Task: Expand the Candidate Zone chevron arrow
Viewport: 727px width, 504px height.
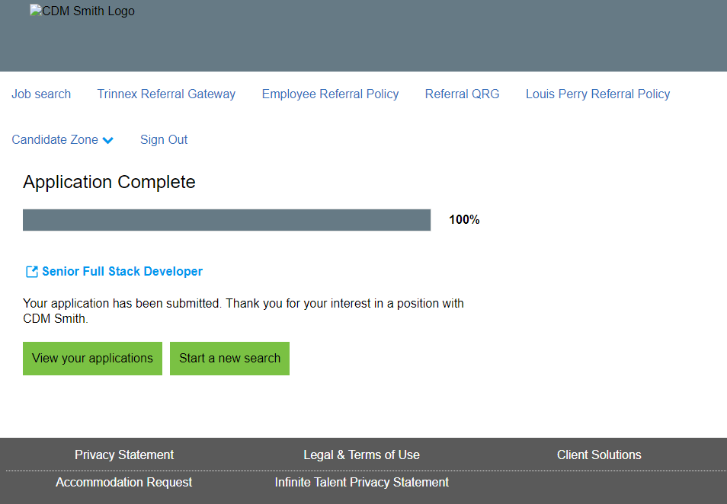Action: [108, 140]
